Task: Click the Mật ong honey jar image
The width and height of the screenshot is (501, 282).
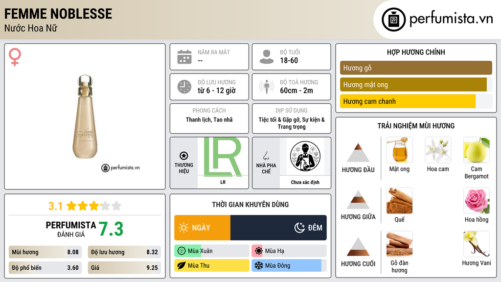Action: click(399, 150)
